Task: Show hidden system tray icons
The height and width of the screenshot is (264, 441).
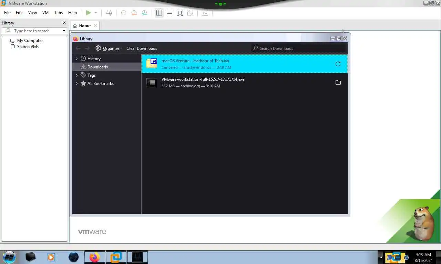Action: click(x=381, y=257)
